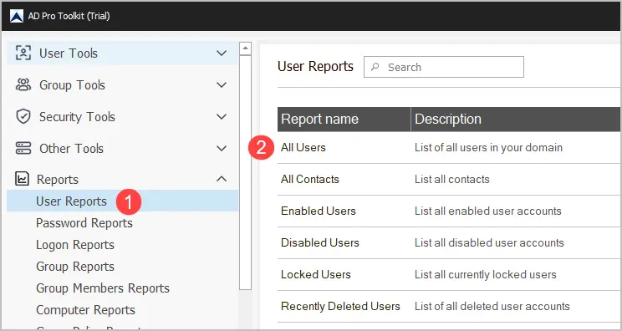622x331 pixels.
Task: Open Computer Reports in the sidebar
Action: 85,309
